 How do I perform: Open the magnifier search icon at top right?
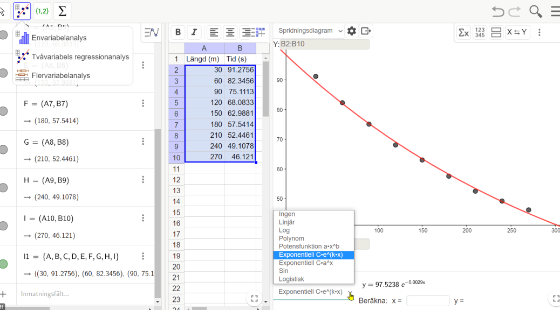(535, 11)
